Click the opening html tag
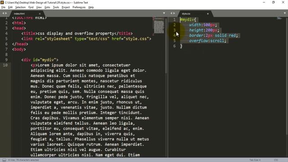Screen dimensions: 288x162 [19, 23]
